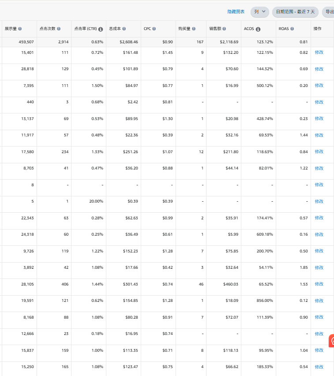The image size is (334, 376).
Task: Click 修改 for the row with 46 purchases
Action: click(x=319, y=284)
